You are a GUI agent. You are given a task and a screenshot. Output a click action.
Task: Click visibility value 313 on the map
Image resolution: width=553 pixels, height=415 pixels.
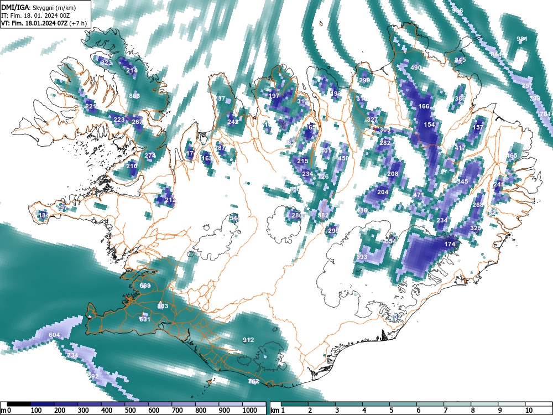tap(302, 101)
